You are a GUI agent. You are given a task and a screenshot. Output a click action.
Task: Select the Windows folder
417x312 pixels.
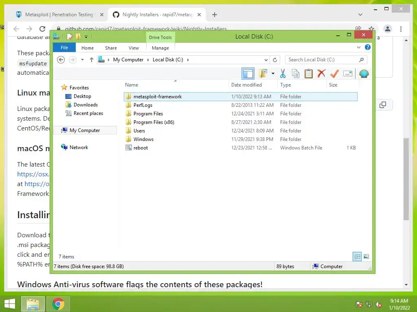point(240,139)
